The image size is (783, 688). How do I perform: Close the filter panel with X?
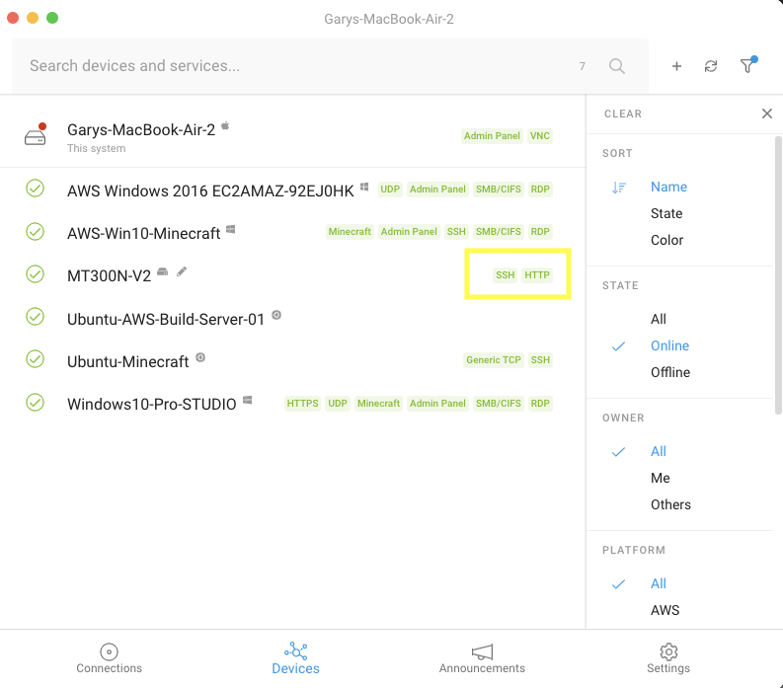point(767,114)
